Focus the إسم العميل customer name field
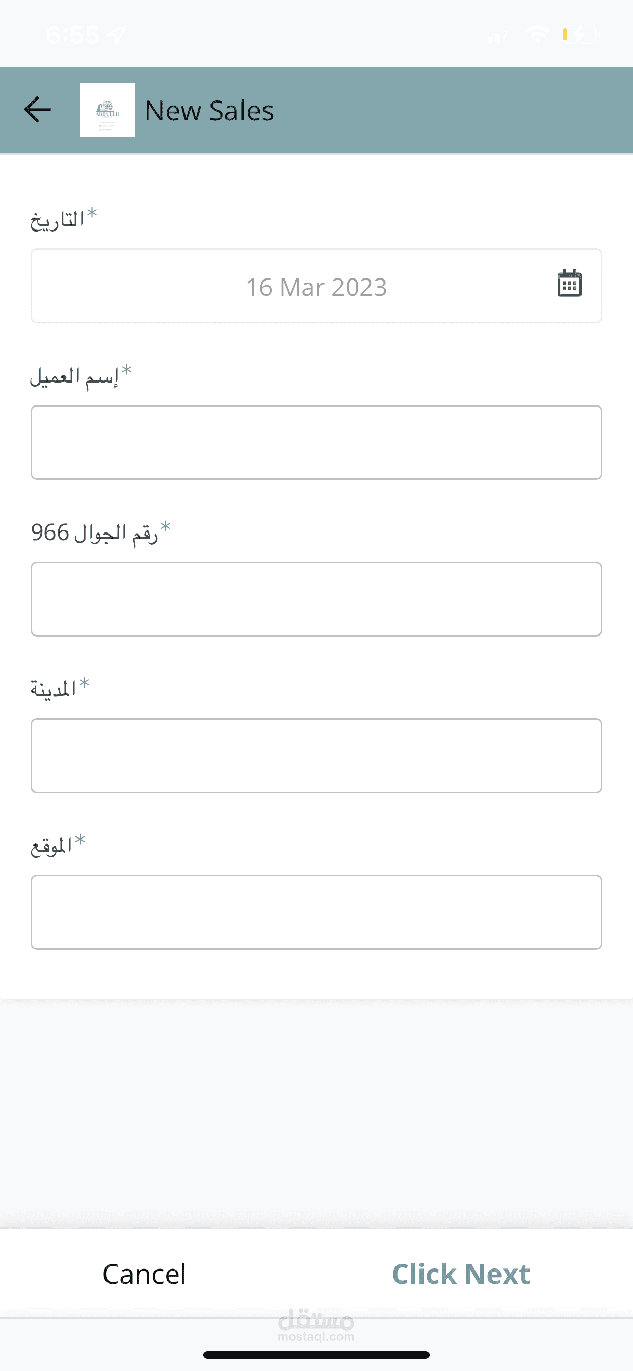This screenshot has height=1371, width=633. click(316, 442)
